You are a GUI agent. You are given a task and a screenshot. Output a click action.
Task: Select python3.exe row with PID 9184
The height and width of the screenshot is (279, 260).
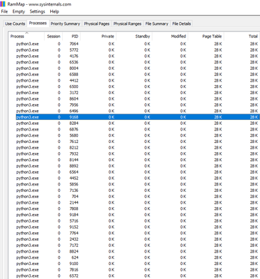[138, 215]
